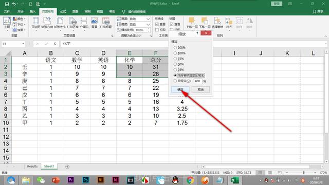
Task: Open theme Colors (颜色) dropdown
Action: (19, 19)
